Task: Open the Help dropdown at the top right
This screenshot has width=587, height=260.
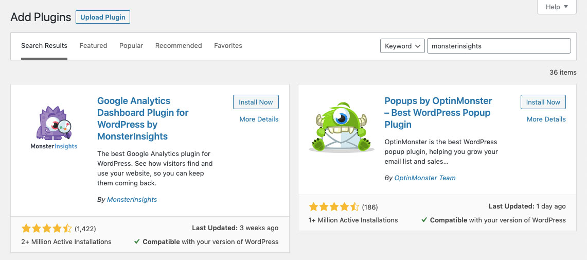Action: click(557, 7)
